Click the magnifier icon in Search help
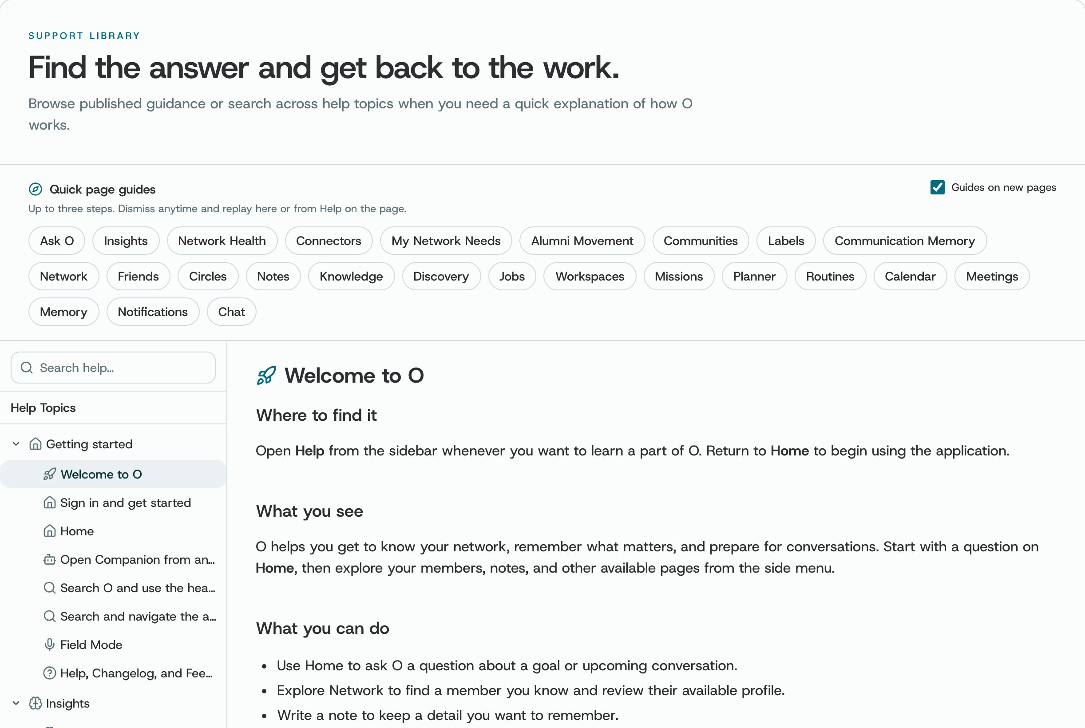The image size is (1085, 728). [x=27, y=368]
